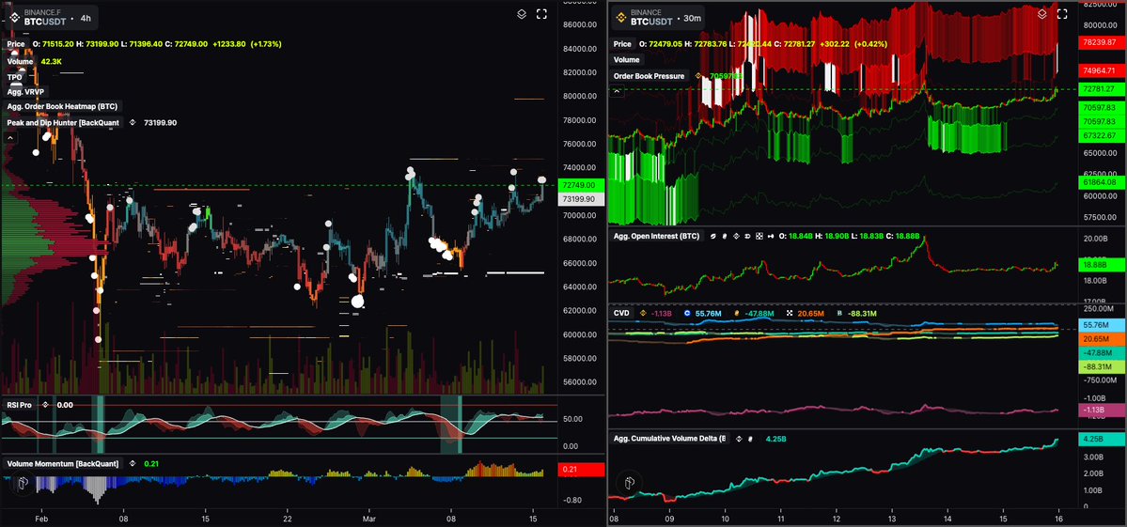Screen dimensions: 1127x527
Task: Click the OKX icon in Agg. Open Interest legend
Action: 759,236
